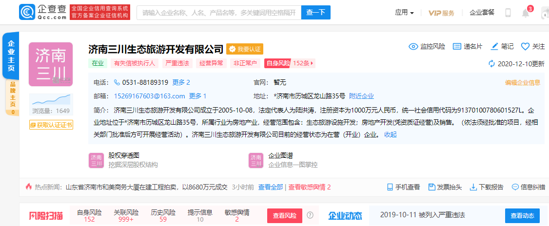Click the company search input field
549x226 pixels.
coord(218,13)
